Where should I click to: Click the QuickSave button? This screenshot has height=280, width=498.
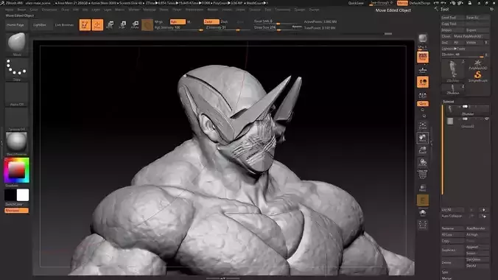point(356,3)
